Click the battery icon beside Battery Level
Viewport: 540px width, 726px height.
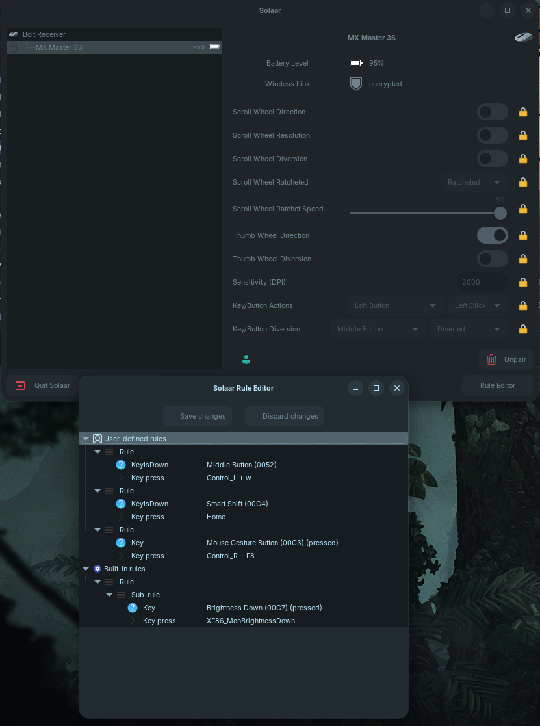click(356, 63)
